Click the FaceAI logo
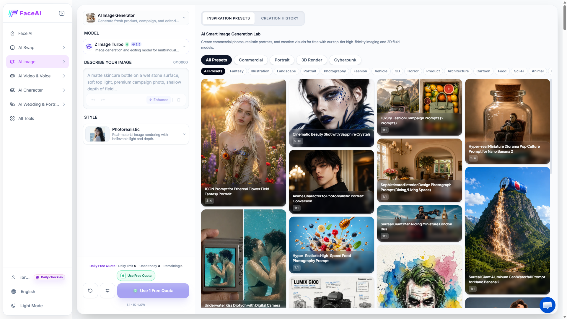This screenshot has height=319, width=567. 25,13
